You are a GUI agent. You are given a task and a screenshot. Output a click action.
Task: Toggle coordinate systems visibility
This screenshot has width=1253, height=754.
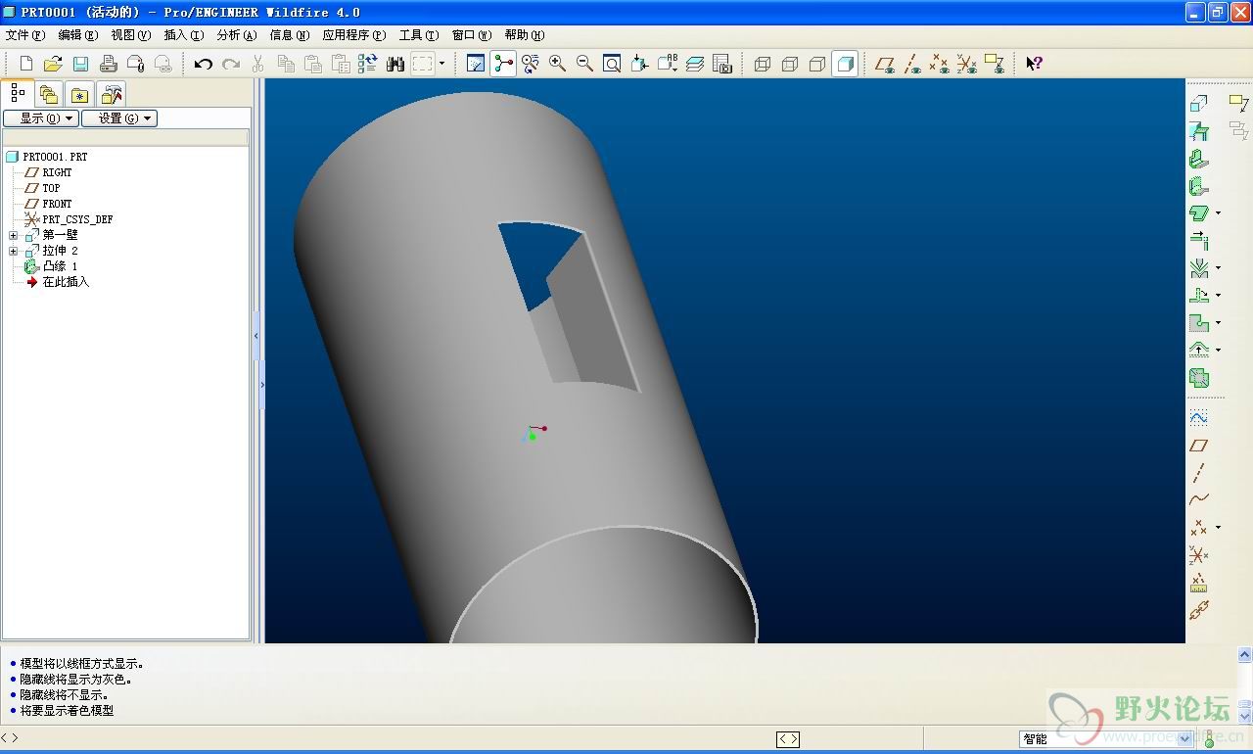[x=967, y=64]
